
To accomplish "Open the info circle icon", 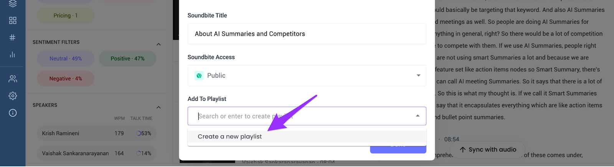I will click(x=13, y=113).
